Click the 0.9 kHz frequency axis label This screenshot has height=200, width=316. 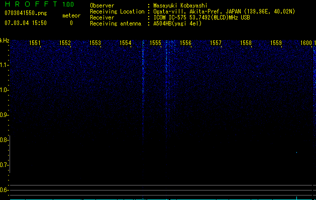[4, 115]
